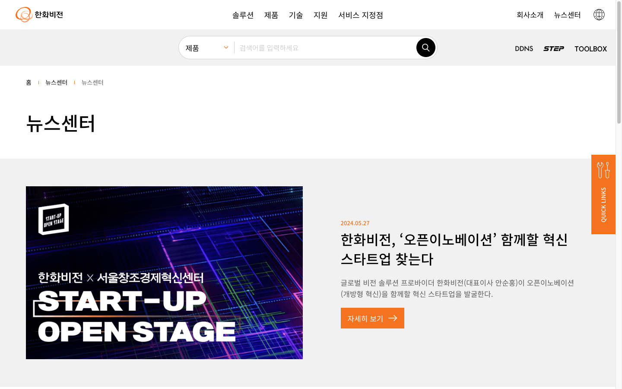
Task: Click the black search magnifier button
Action: pos(425,48)
